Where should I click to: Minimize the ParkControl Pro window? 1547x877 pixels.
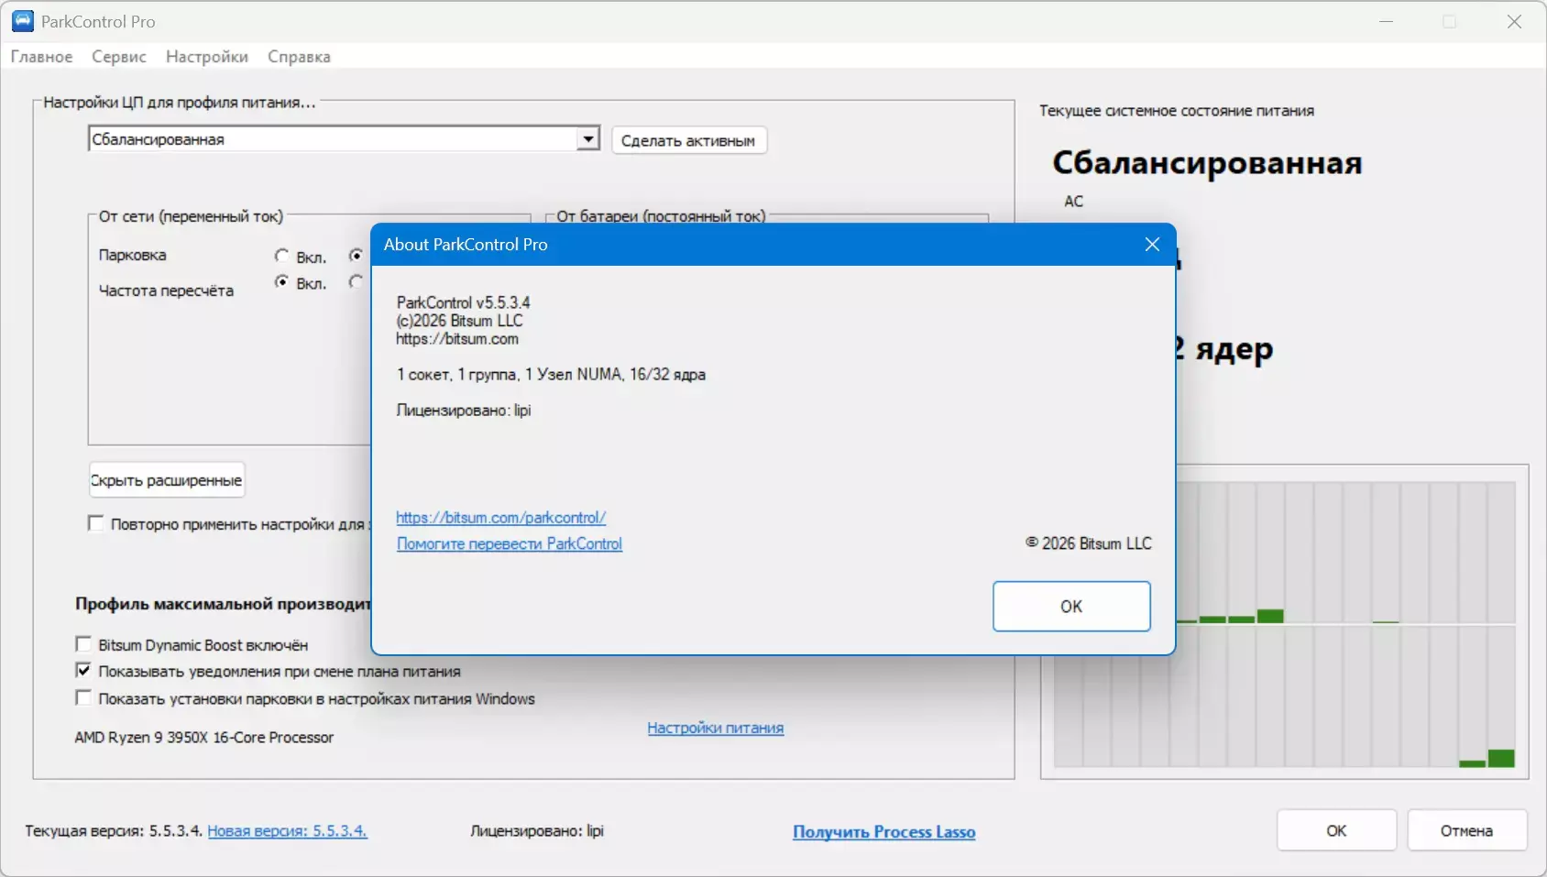point(1387,21)
